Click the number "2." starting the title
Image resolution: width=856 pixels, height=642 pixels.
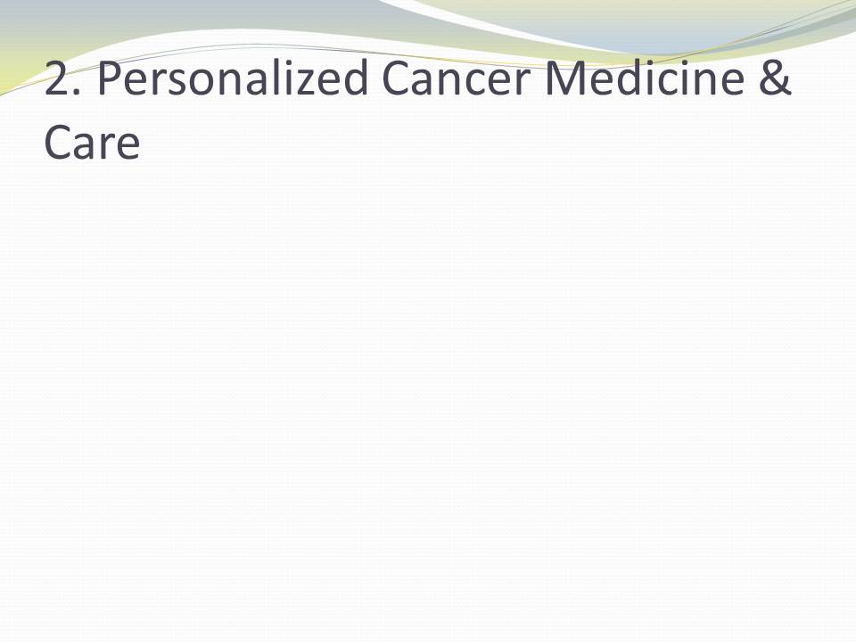pos(63,80)
